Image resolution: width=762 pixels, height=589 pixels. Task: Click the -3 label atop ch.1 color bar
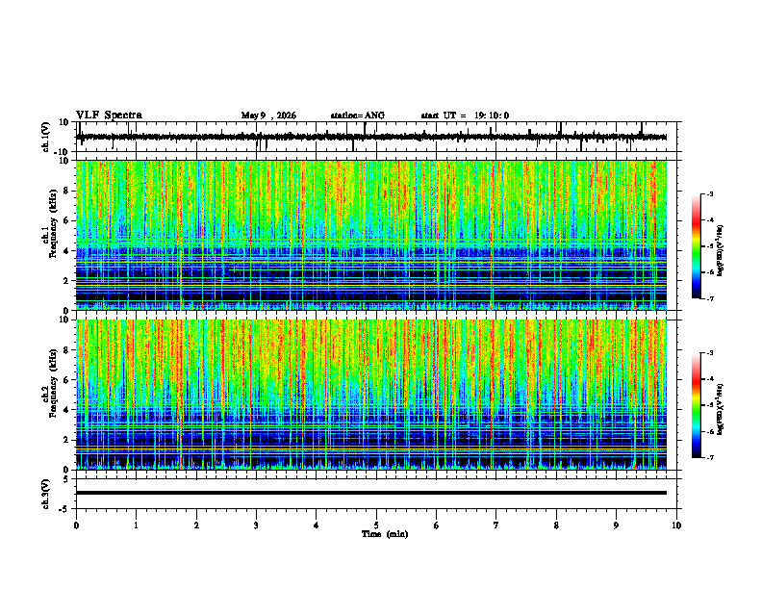pyautogui.click(x=709, y=194)
